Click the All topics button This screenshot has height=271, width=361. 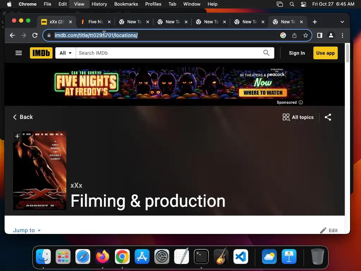(x=298, y=117)
